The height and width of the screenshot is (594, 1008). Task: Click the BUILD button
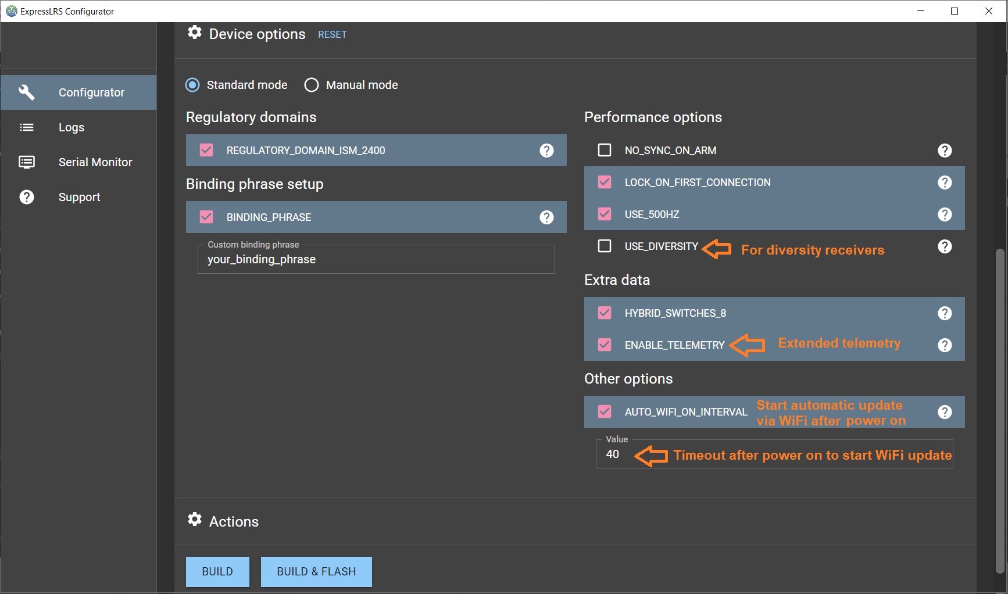pyautogui.click(x=217, y=572)
